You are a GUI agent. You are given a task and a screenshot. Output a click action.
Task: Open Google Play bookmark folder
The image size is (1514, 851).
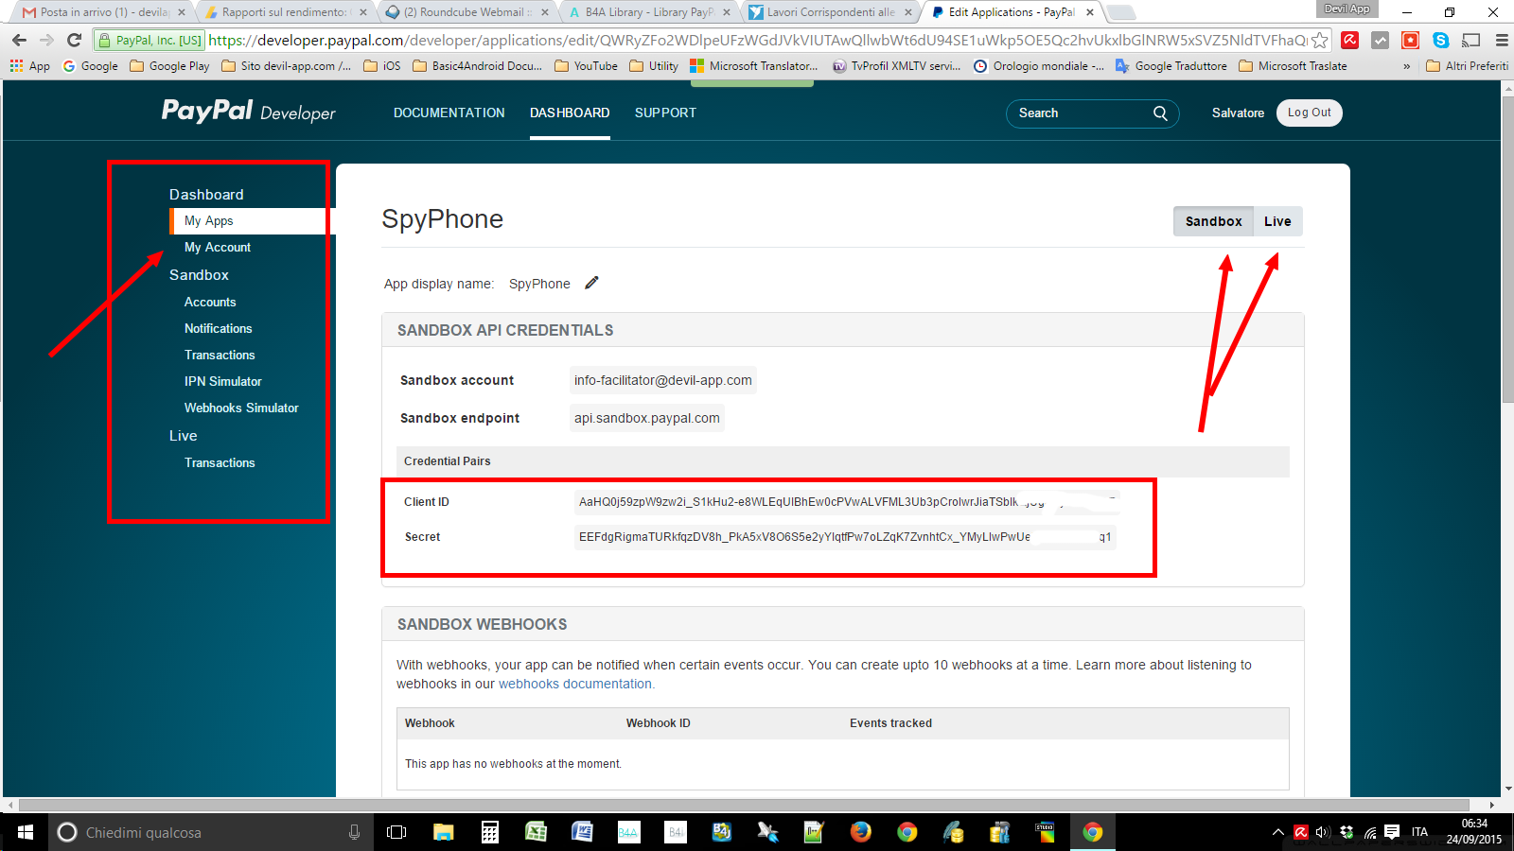tap(169, 66)
